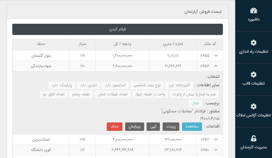Image resolution: width=272 pixels, height=158 pixels.
Task: Select the بلوار گلستان neighborhood cell
Action: point(41,56)
